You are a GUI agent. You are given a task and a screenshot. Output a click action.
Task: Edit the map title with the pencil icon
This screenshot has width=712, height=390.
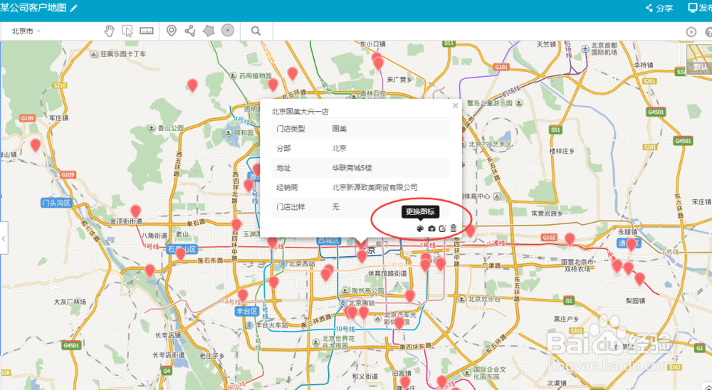click(73, 8)
